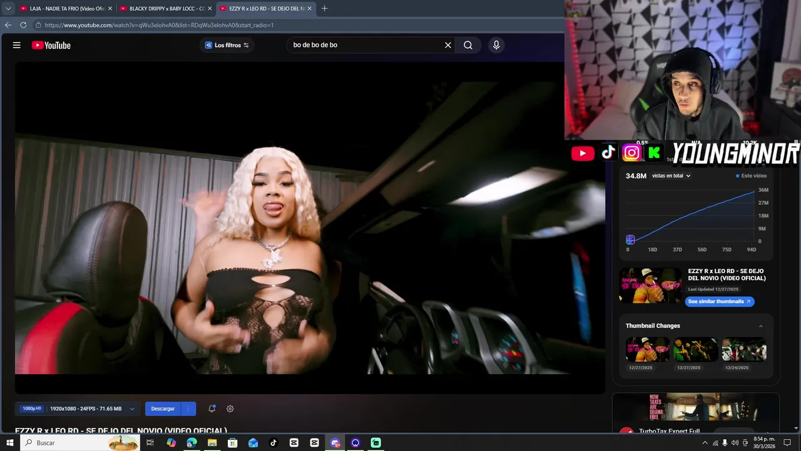Show hidden system tray icons
The width and height of the screenshot is (801, 451).
[705, 443]
